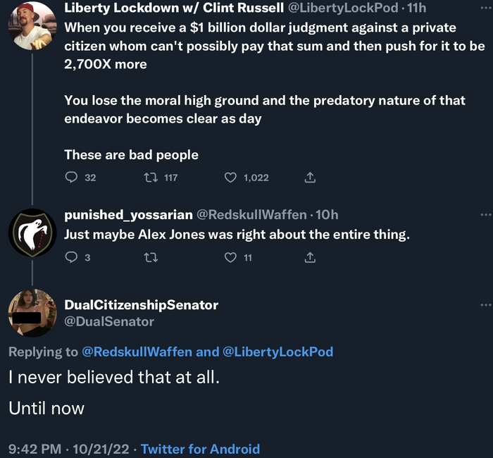This screenshot has width=493, height=458.
Task: Share the Liberty Lockdown tweet
Action: tap(309, 178)
